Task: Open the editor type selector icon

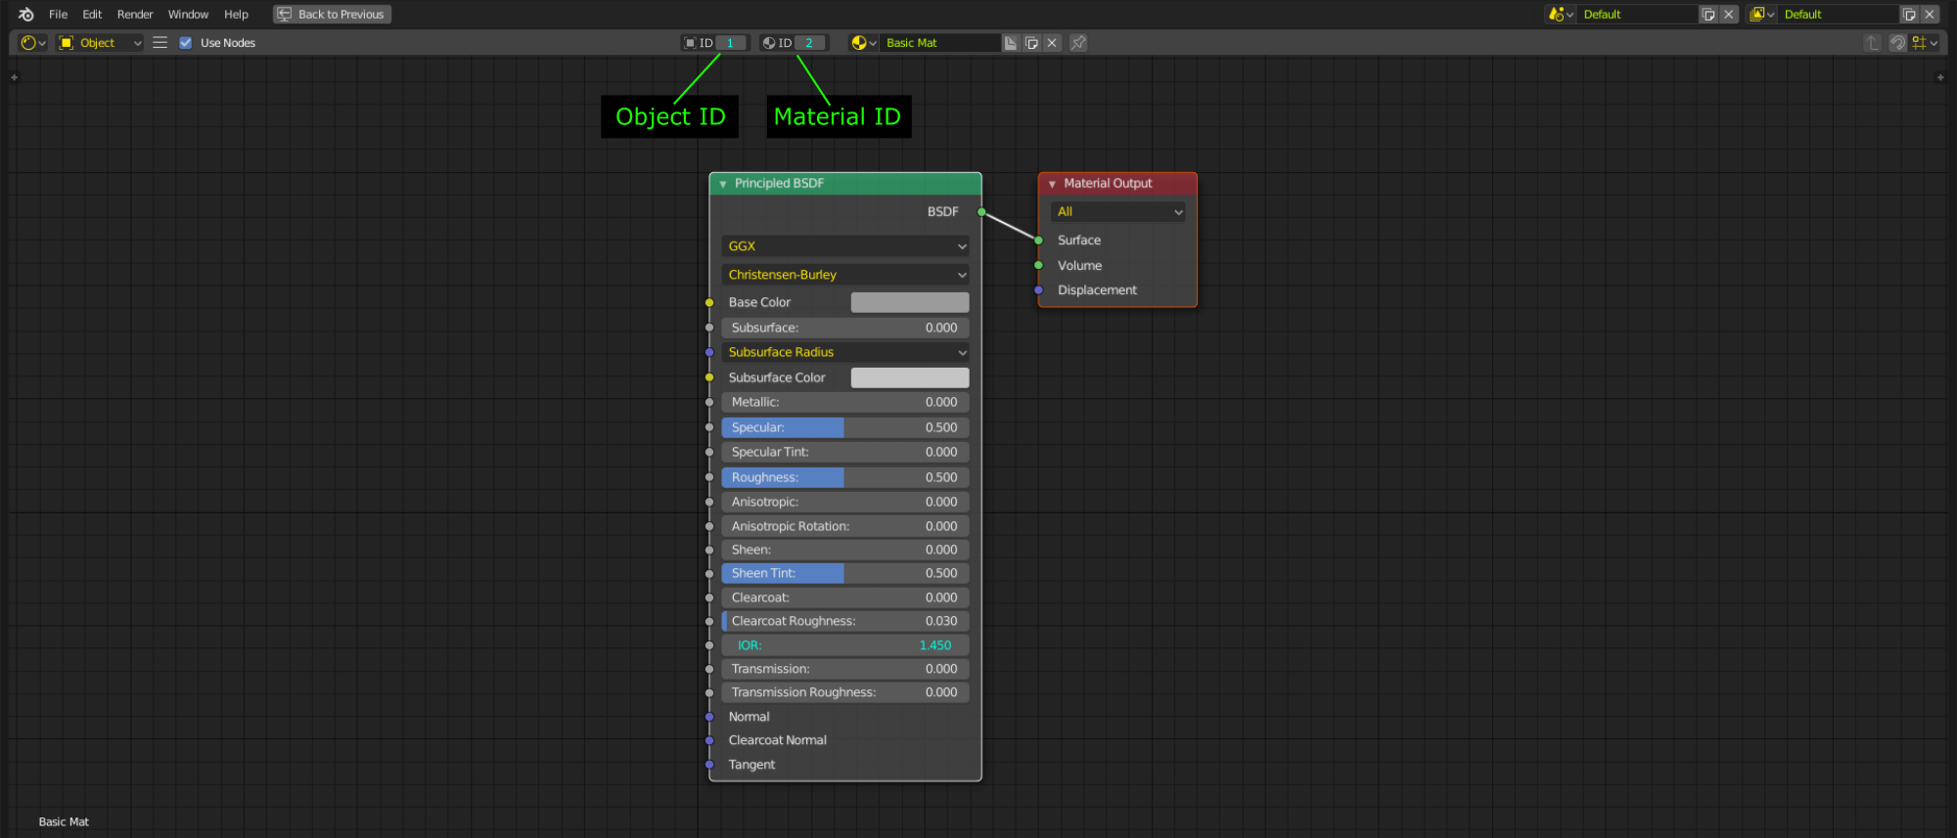Action: click(33, 43)
